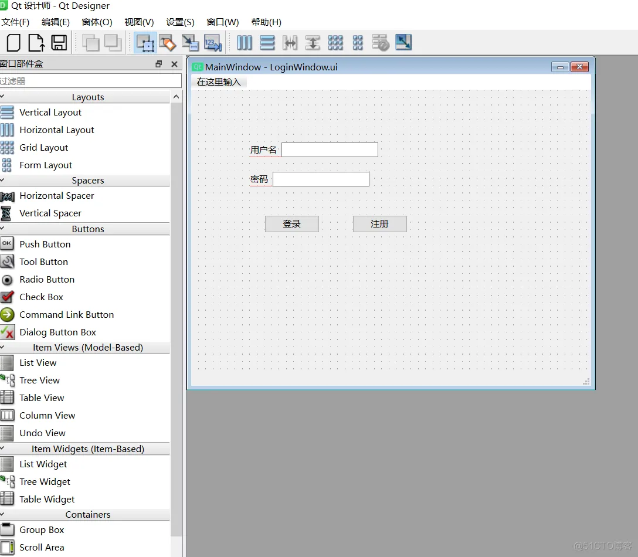Click the Adjust Size toolbar icon
This screenshot has width=638, height=557.
click(403, 43)
